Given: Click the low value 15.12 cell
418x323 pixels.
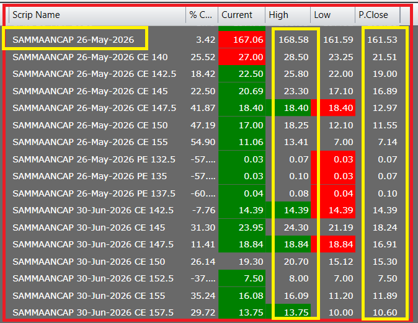Looking at the screenshot, I should click(333, 262).
